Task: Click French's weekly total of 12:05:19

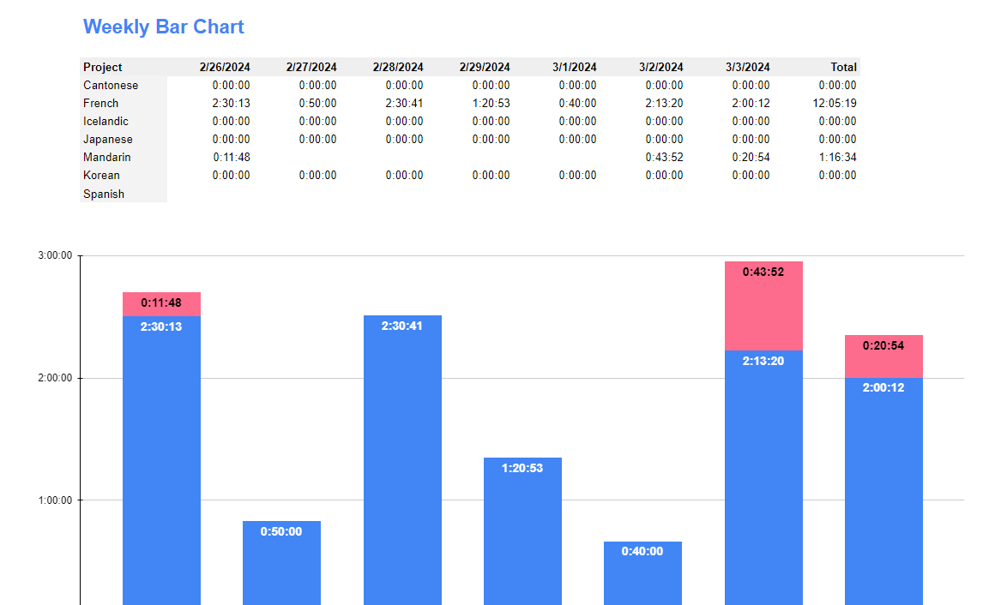Action: [833, 103]
